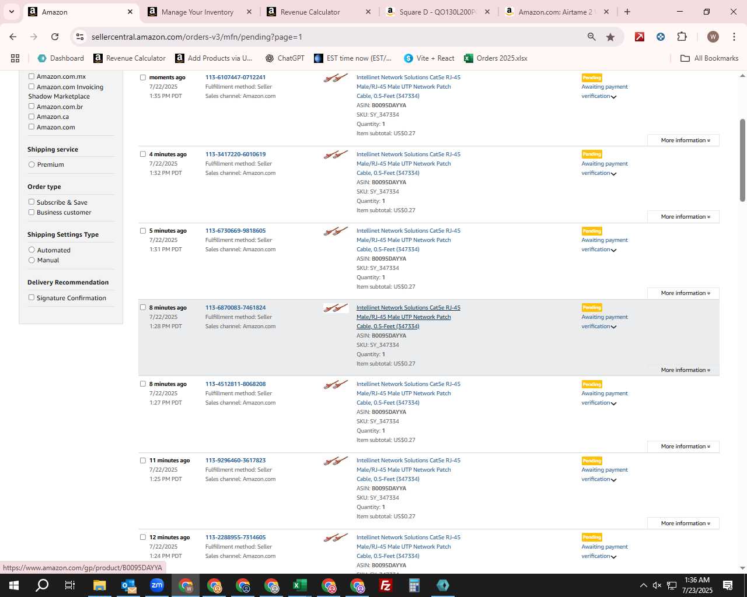Open Excel from the taskbar
This screenshot has height=597, width=747.
tap(300, 585)
